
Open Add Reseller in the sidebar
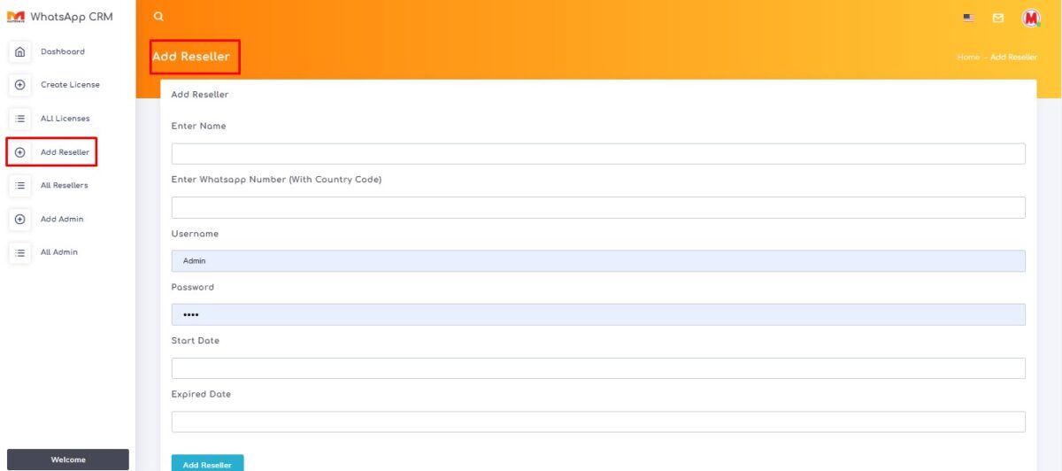click(65, 152)
